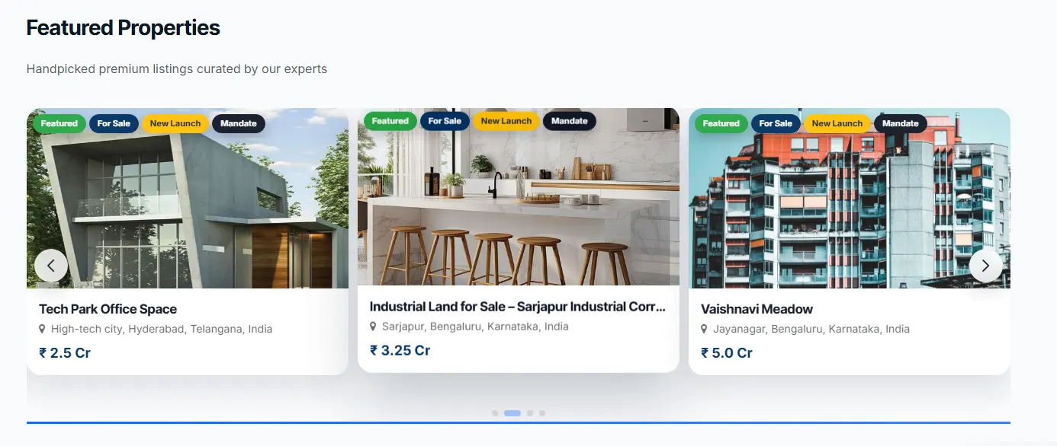Click New Launch badge on Industrial Land card
The width and height of the screenshot is (1057, 446).
[506, 121]
